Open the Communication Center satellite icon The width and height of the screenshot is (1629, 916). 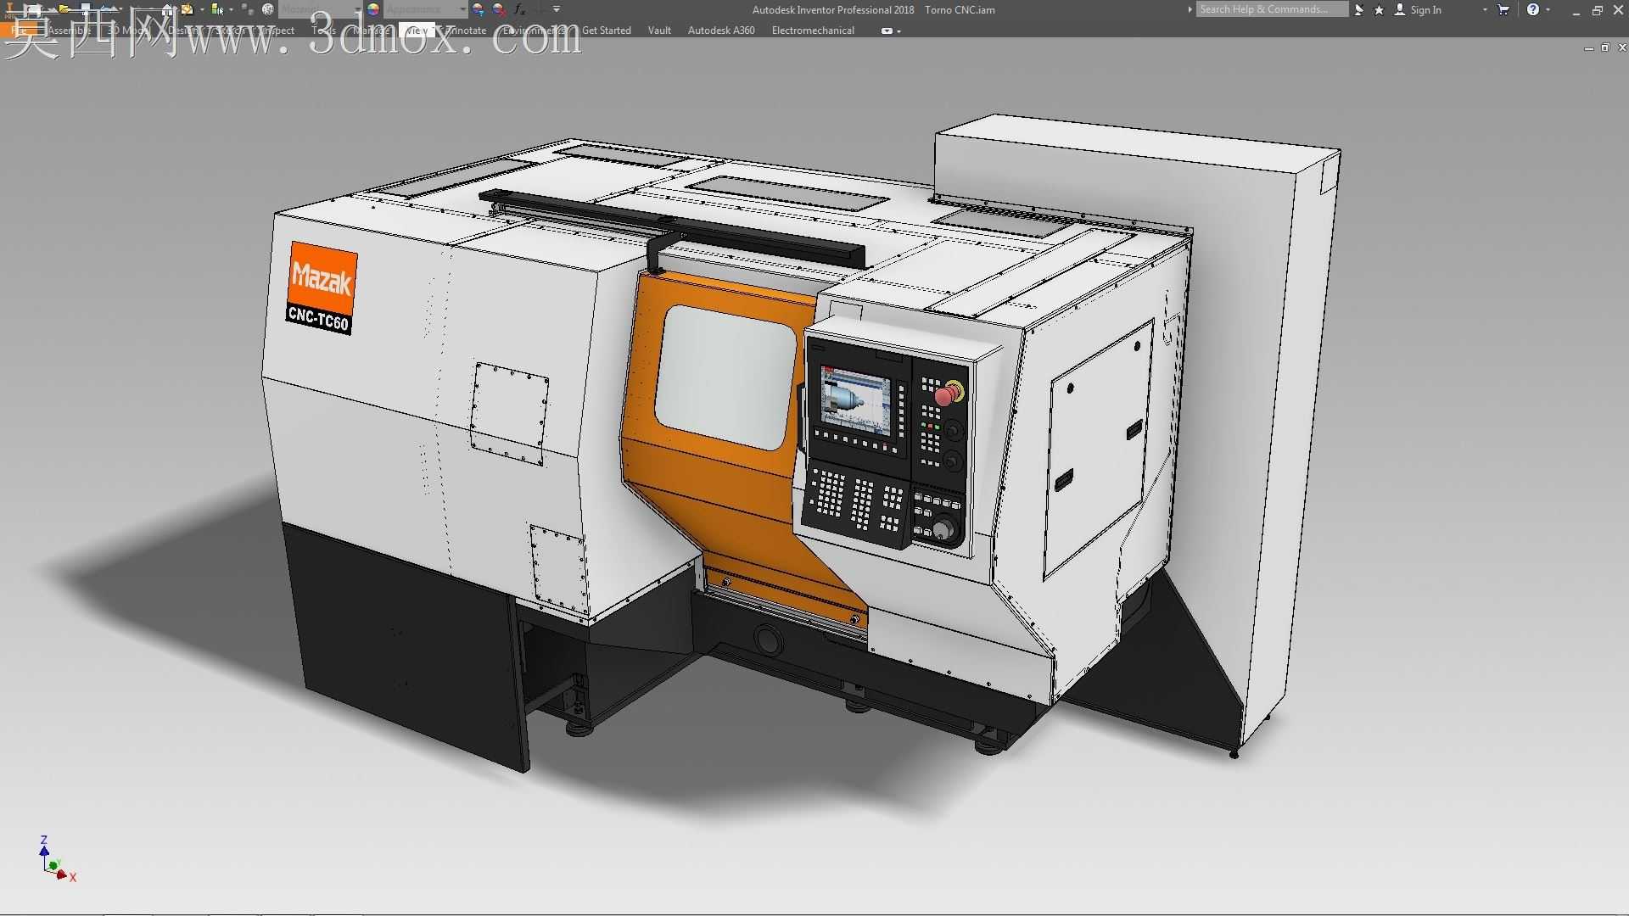[x=1359, y=9]
